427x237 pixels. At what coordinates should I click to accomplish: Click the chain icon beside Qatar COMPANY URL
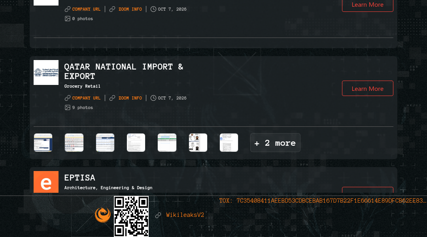[68, 98]
